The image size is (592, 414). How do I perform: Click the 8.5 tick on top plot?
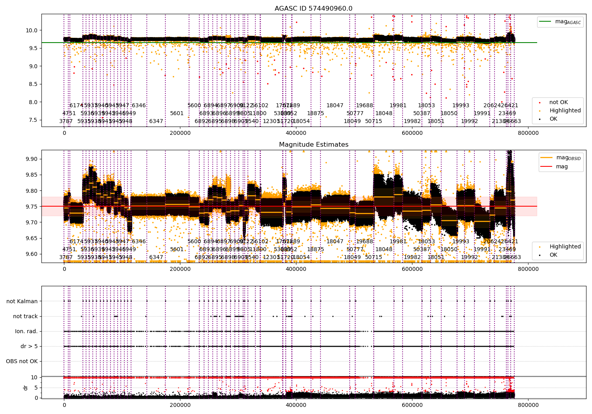click(33, 84)
